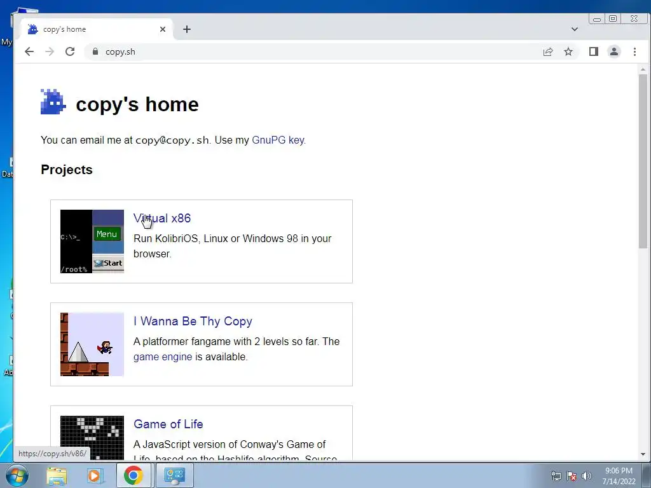Maximize the Chrome window
The height and width of the screenshot is (488, 651).
click(x=613, y=18)
